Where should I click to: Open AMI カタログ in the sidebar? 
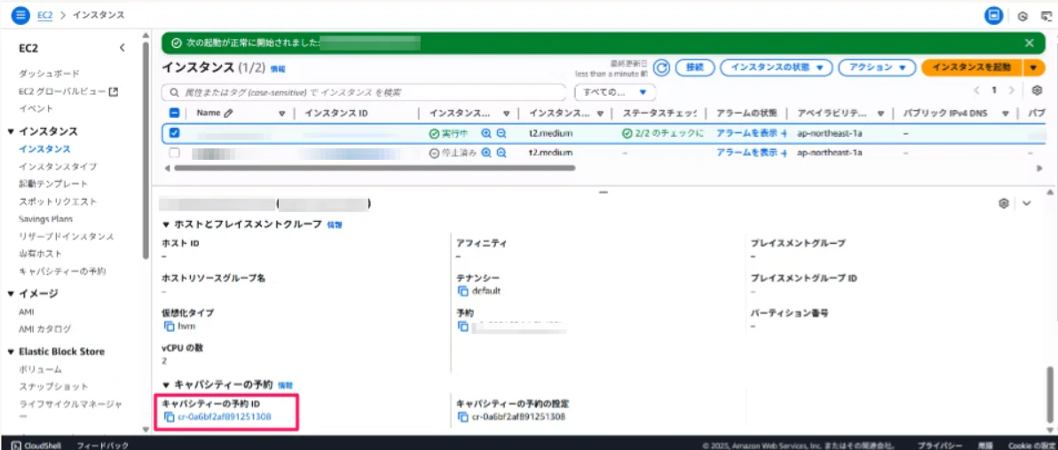click(44, 328)
